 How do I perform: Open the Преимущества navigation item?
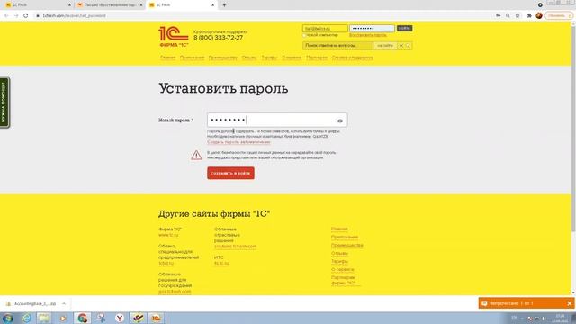[223, 58]
